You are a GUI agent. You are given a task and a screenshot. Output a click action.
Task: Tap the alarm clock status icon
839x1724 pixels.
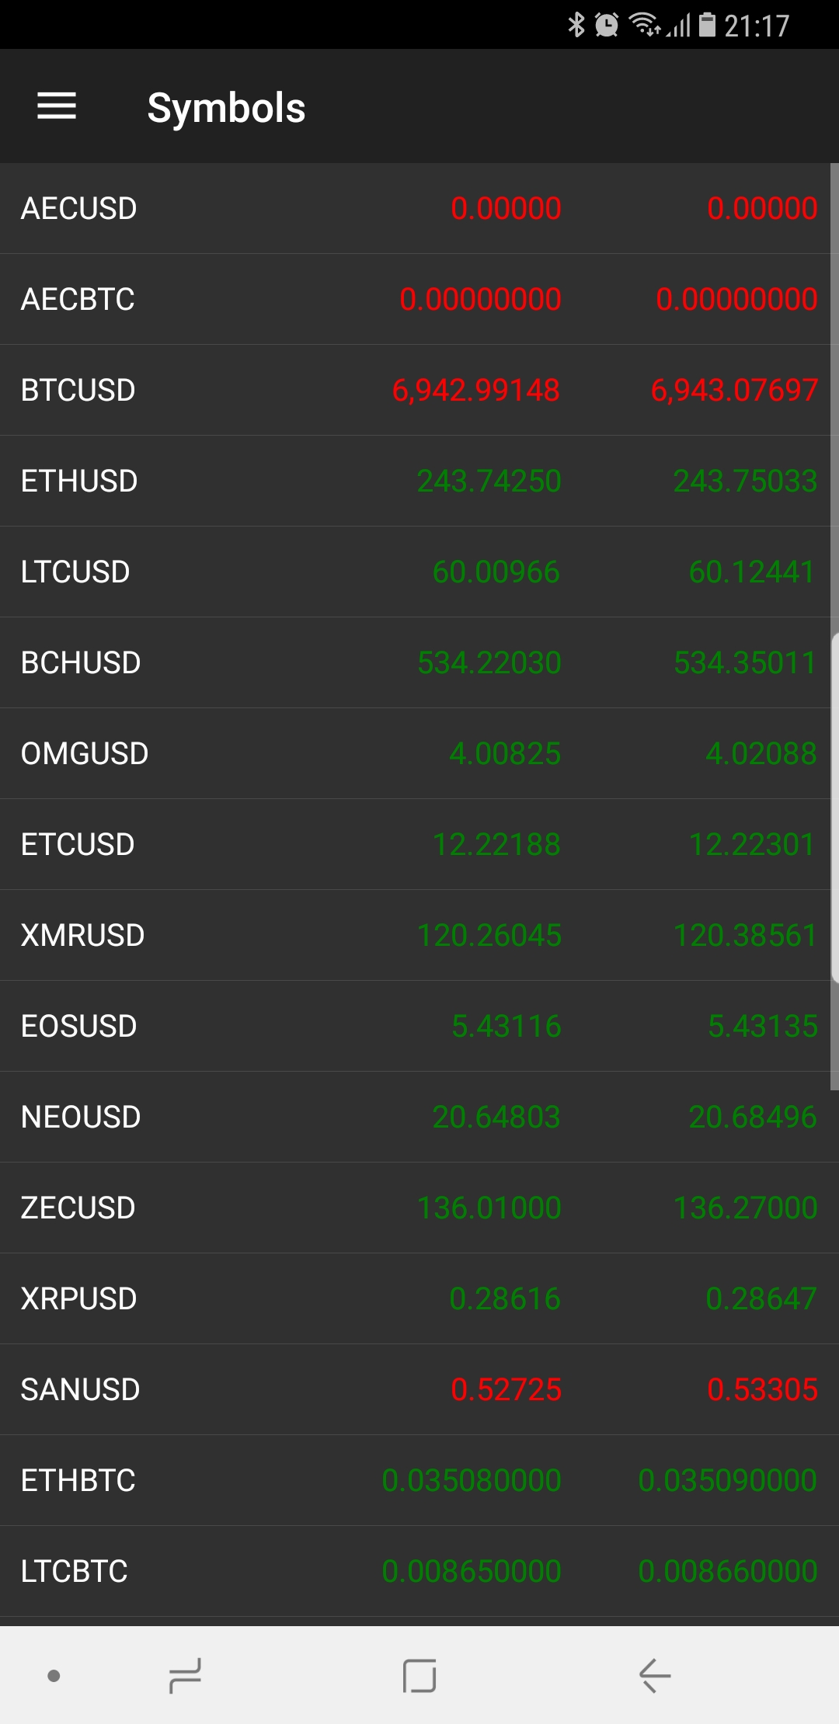pos(607,25)
